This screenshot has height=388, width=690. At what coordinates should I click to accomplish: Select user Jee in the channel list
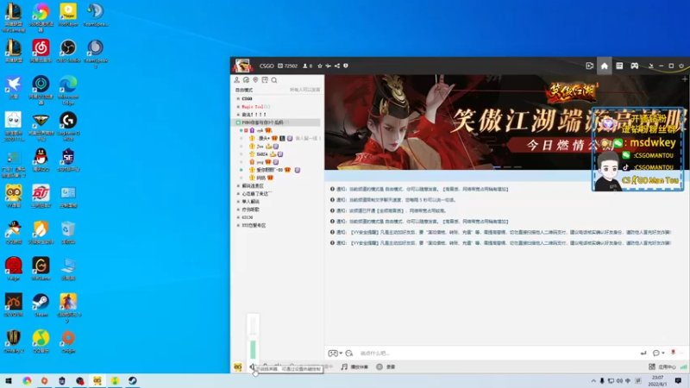(x=260, y=146)
